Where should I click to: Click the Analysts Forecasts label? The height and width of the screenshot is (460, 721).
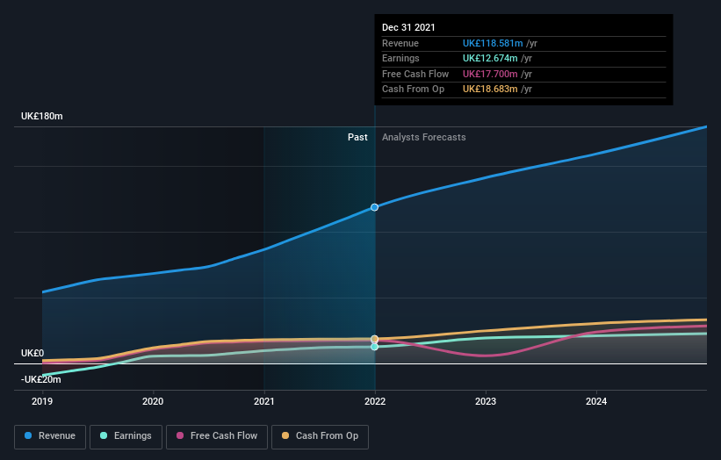pyautogui.click(x=424, y=137)
